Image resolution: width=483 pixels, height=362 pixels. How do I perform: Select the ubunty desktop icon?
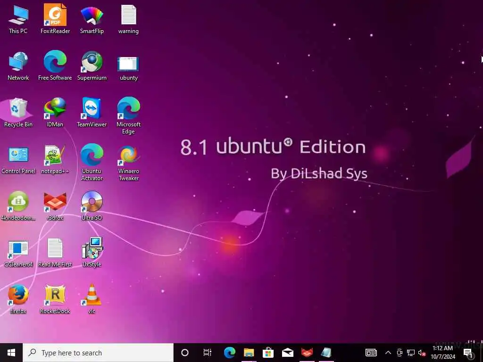click(x=128, y=68)
